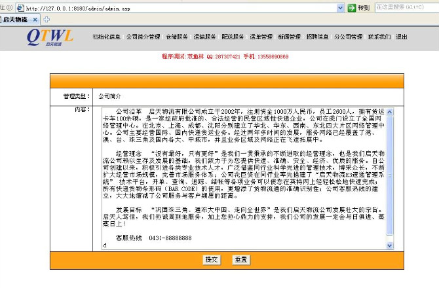Screen dimensions: 439x288
Task: Go to 分公司管理 page
Action: pos(349,37)
